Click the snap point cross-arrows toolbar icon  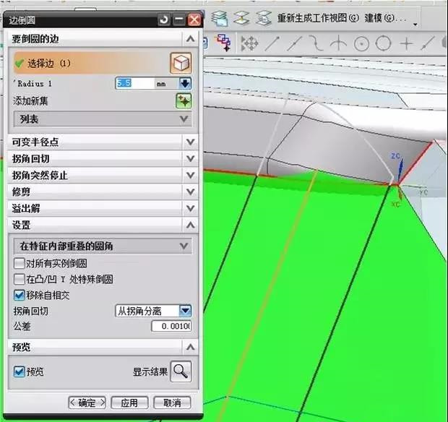(x=249, y=44)
